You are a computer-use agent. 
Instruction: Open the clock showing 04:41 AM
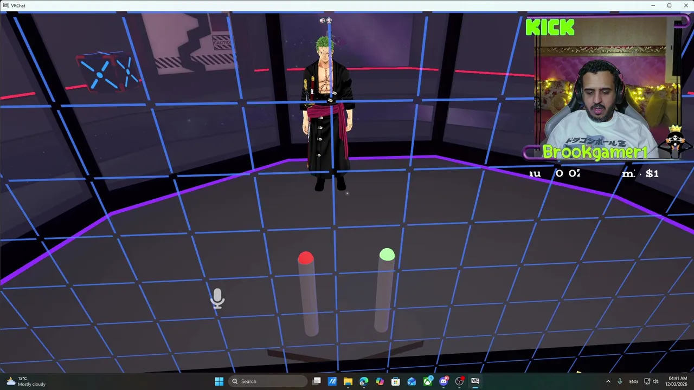677,381
